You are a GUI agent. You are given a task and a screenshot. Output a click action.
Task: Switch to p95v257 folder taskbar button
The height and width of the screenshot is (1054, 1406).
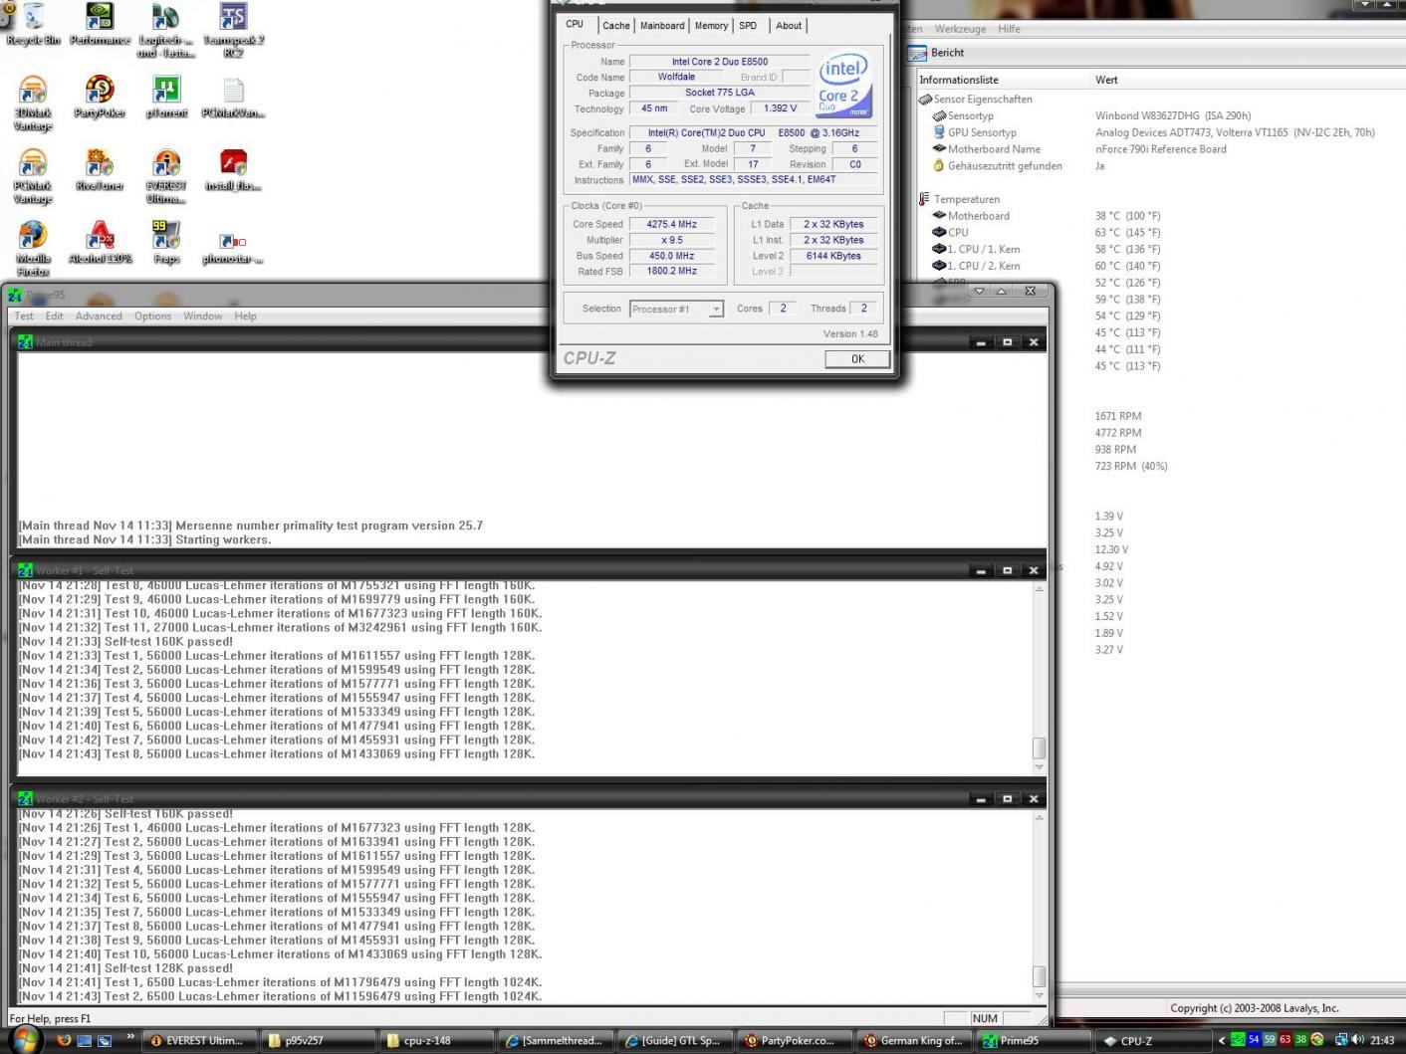[317, 1041]
